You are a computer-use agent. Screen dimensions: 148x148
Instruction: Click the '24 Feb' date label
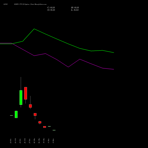click(15, 141)
